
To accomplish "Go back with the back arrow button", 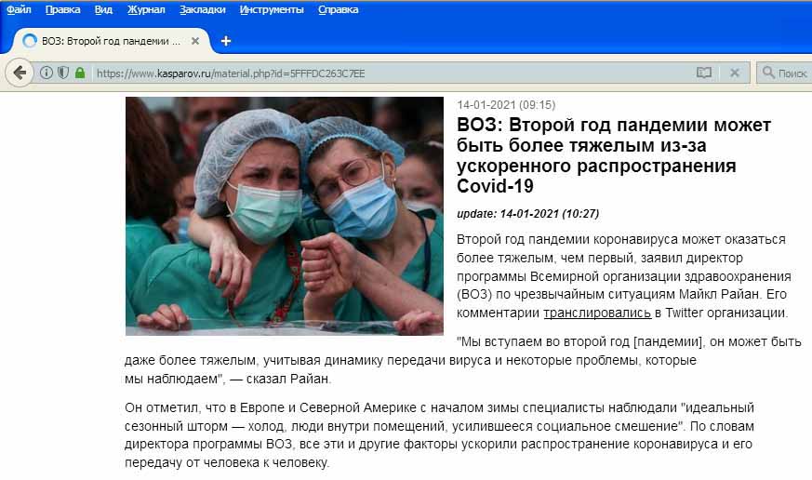I will tap(20, 73).
